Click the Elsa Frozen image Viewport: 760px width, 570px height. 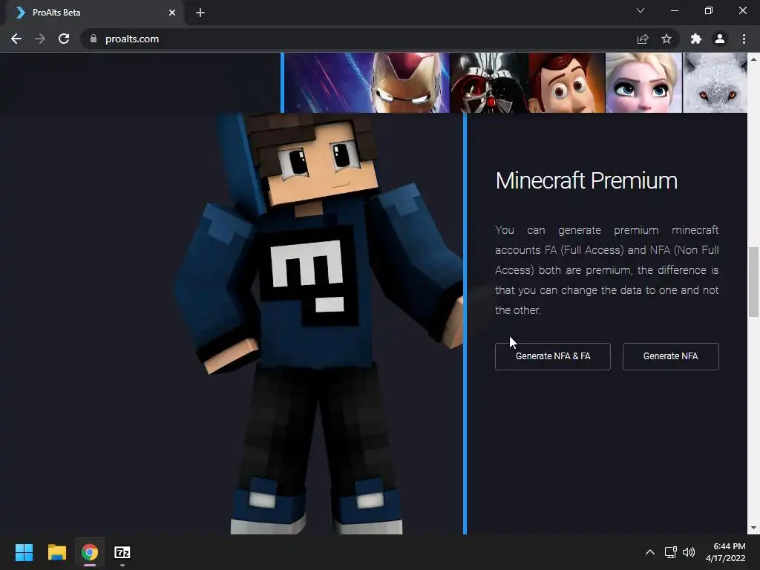(643, 82)
